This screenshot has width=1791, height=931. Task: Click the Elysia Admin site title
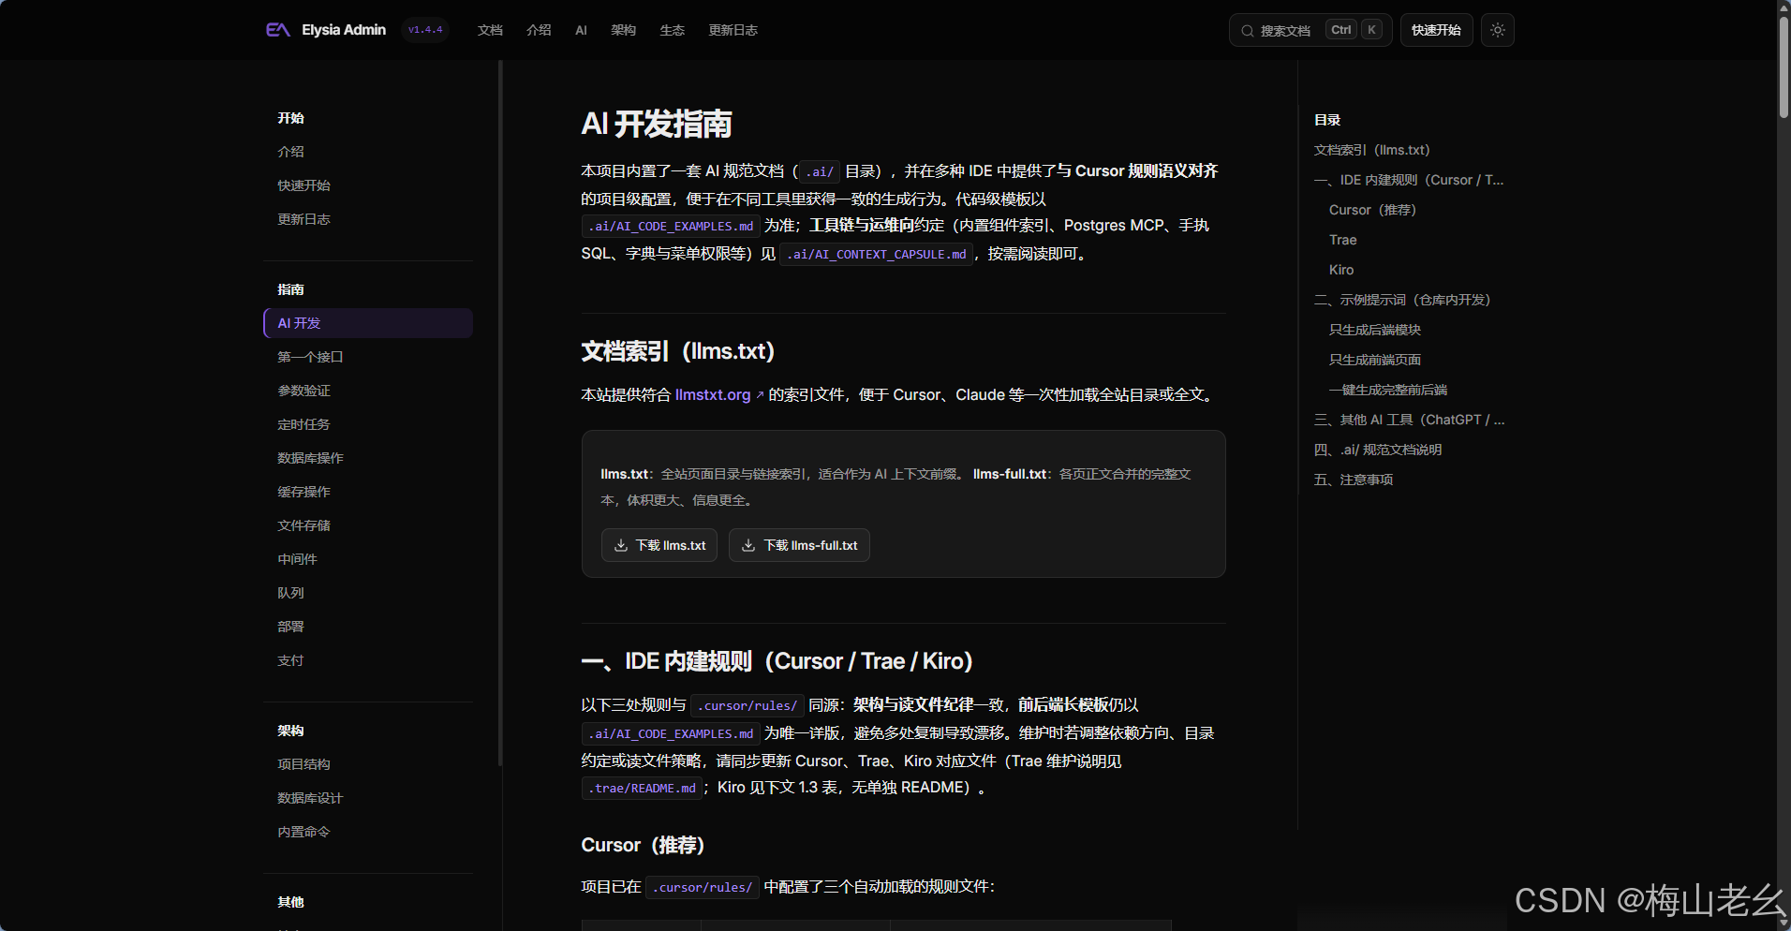pos(344,30)
